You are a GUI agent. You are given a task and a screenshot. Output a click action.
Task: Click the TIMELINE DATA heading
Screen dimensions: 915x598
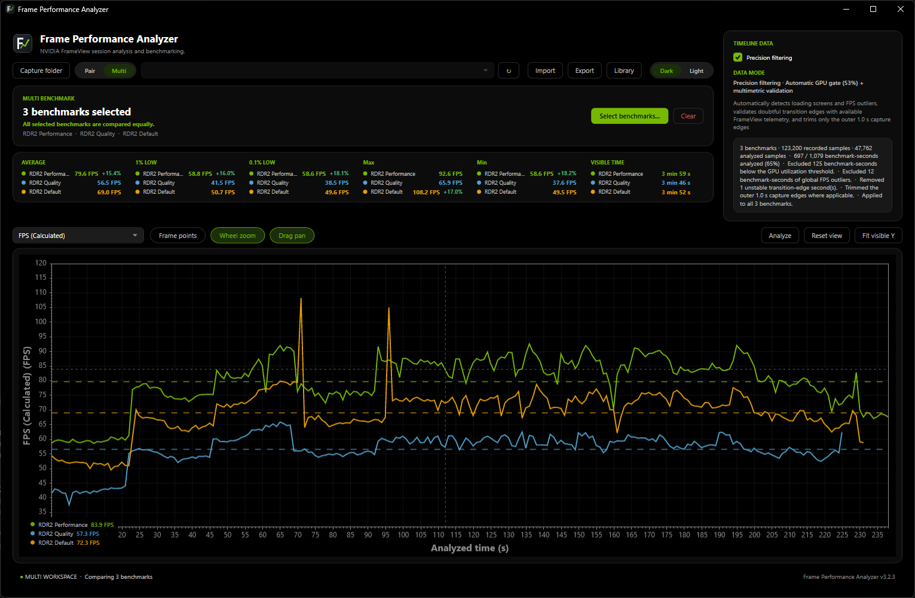[x=753, y=44]
